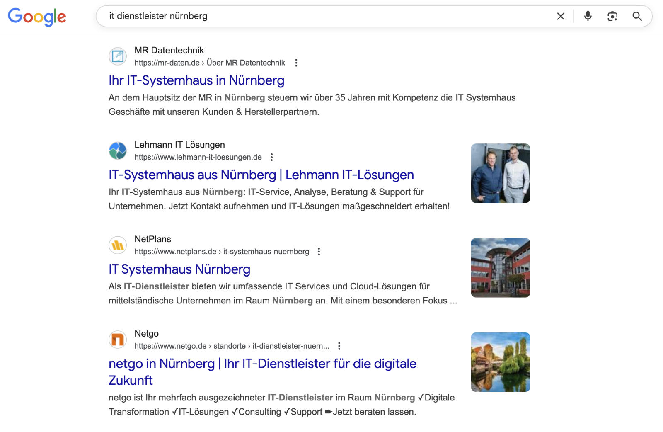
Task: Click the NetPlans favicon
Action: click(117, 245)
